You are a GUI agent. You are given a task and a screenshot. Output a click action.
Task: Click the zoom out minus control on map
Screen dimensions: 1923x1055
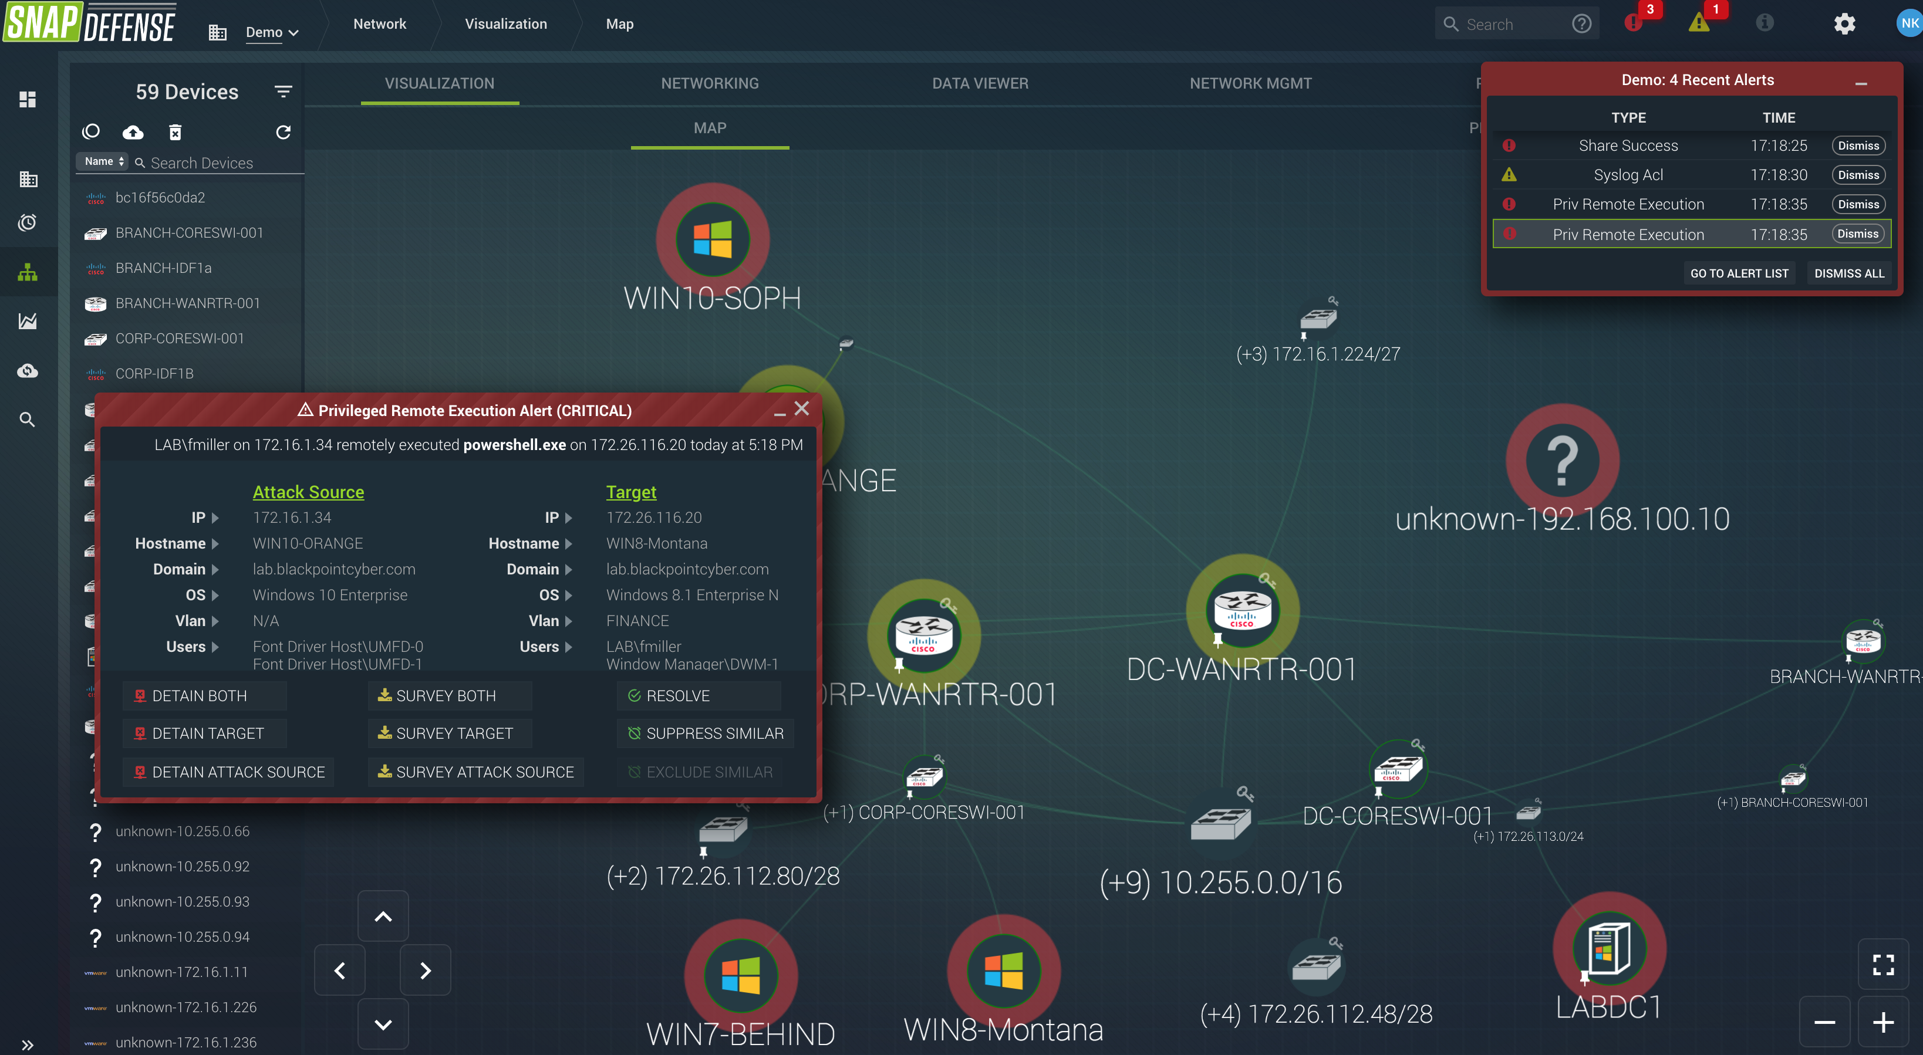(x=1824, y=1023)
